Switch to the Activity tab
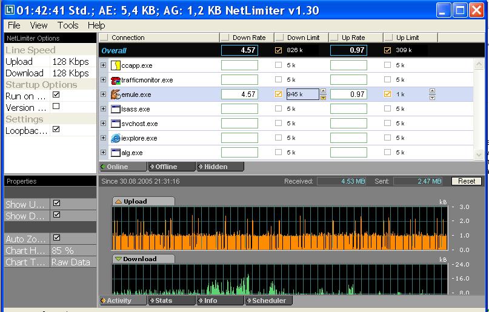Viewport: 489px width, 312px height. 123,300
